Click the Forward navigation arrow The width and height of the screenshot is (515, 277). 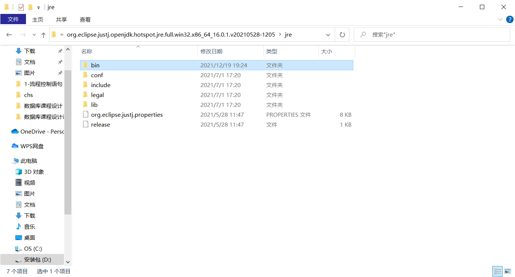[23, 35]
